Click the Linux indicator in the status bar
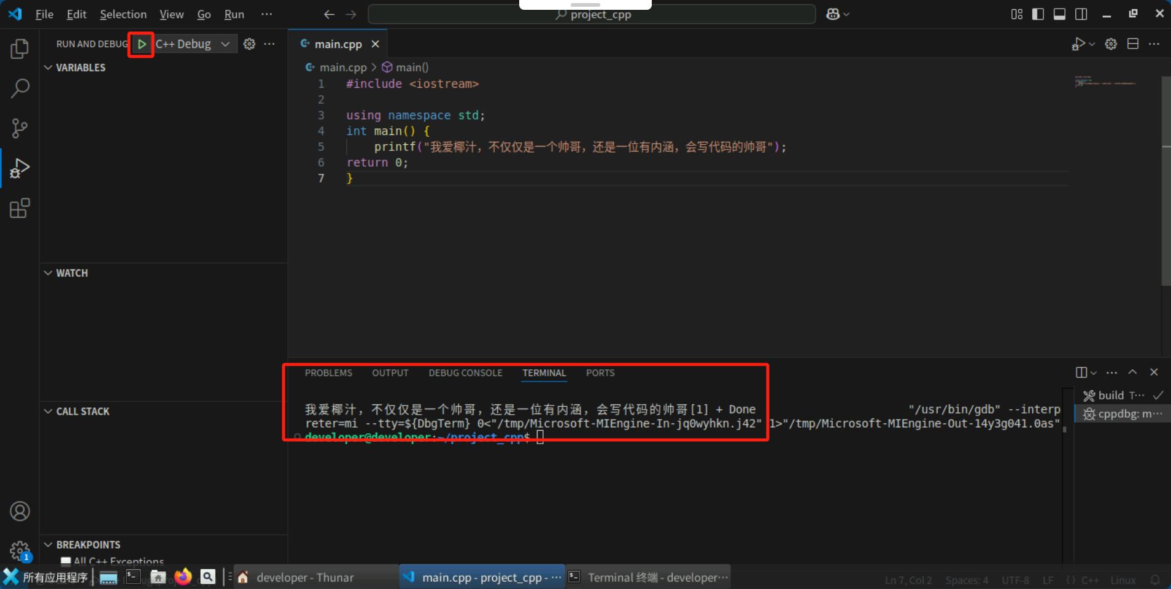 click(x=1124, y=579)
